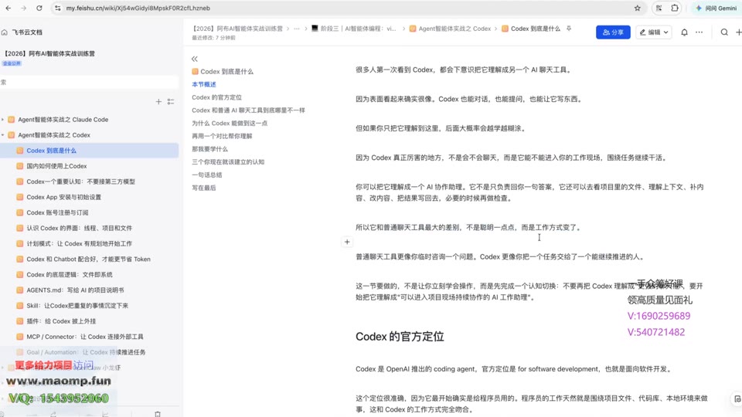
Task: Click the wiki title 【2026】阿布AI智能体实战训练营 in sidebar
Action: (x=49, y=53)
